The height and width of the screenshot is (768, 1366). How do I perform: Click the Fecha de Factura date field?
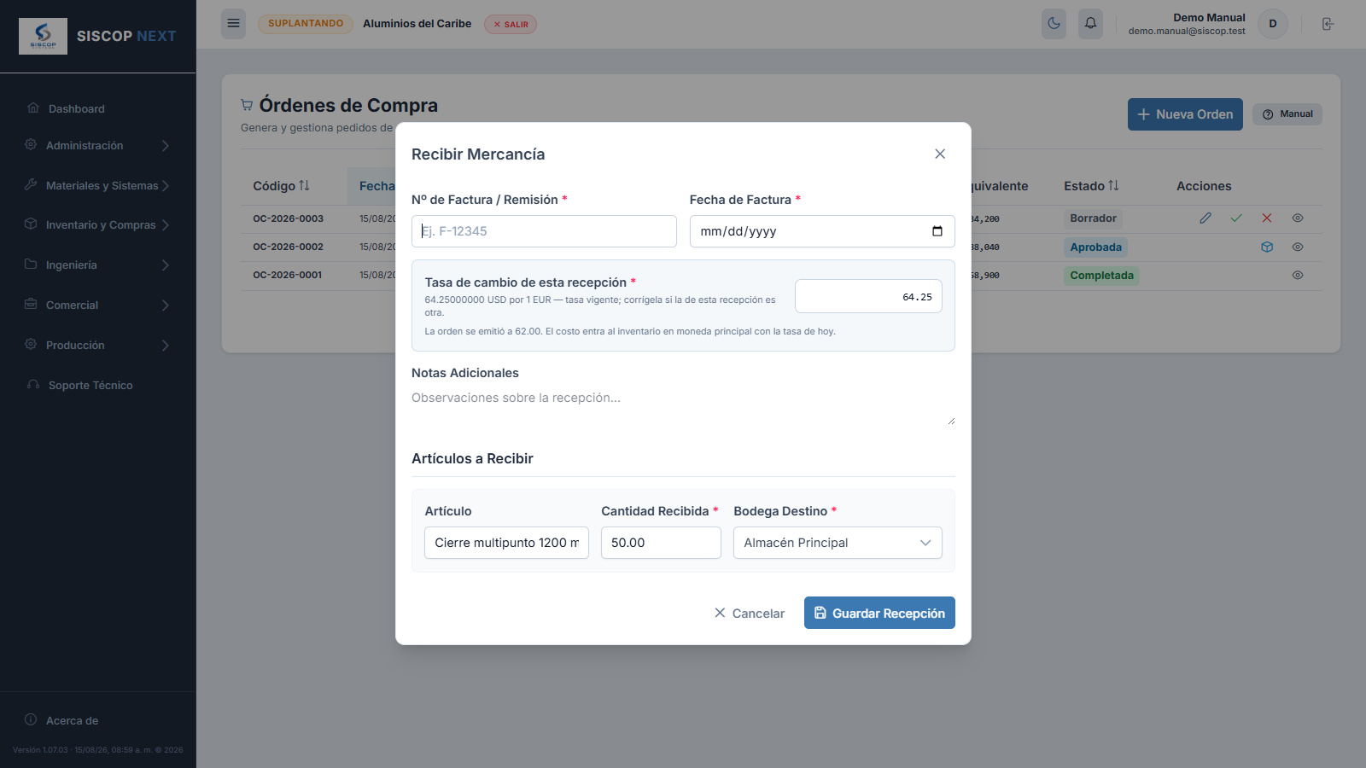click(x=822, y=231)
